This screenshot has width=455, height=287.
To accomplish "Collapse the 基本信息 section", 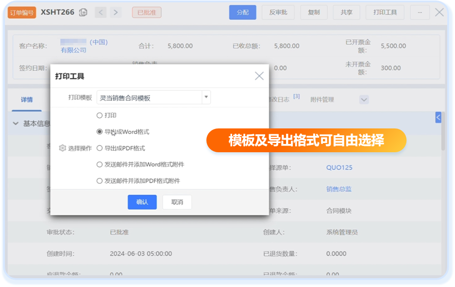I will click(x=16, y=124).
